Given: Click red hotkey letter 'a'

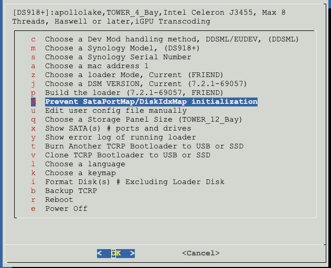Looking at the screenshot, I should (33, 66).
